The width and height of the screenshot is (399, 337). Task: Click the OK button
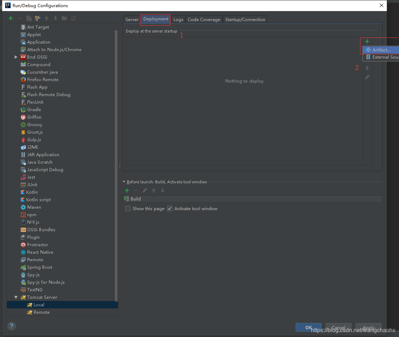click(x=309, y=327)
